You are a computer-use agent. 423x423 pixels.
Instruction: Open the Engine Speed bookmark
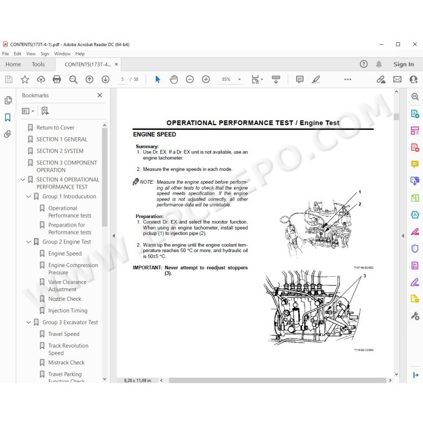pos(65,254)
